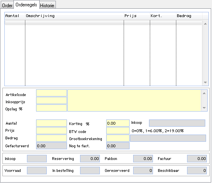Viewport: 212px width, 183px height.
Task: Click the Prijs column header
Action: click(x=137, y=16)
